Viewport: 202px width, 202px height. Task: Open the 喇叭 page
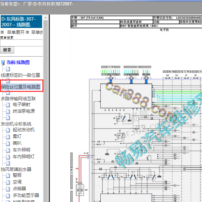tap(17, 143)
